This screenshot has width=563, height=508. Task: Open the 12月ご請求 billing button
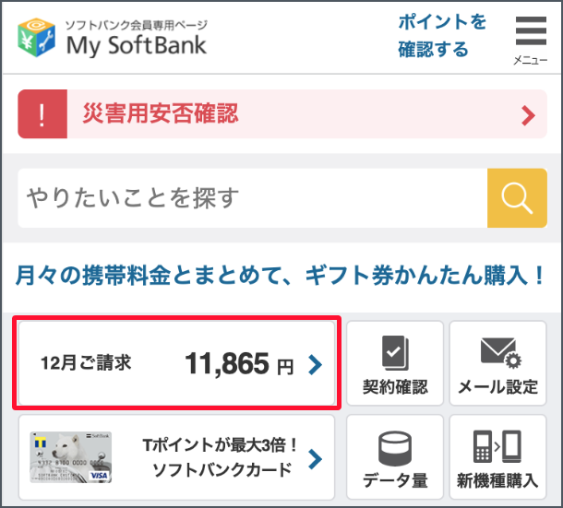coord(175,363)
